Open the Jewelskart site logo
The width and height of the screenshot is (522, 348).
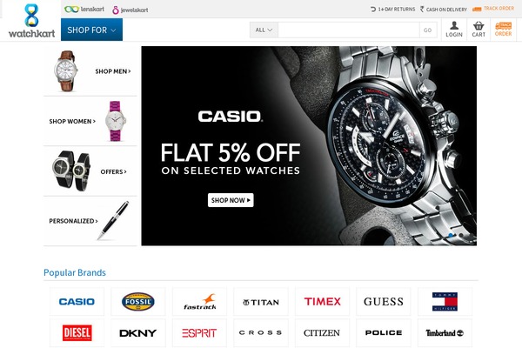pyautogui.click(x=130, y=10)
